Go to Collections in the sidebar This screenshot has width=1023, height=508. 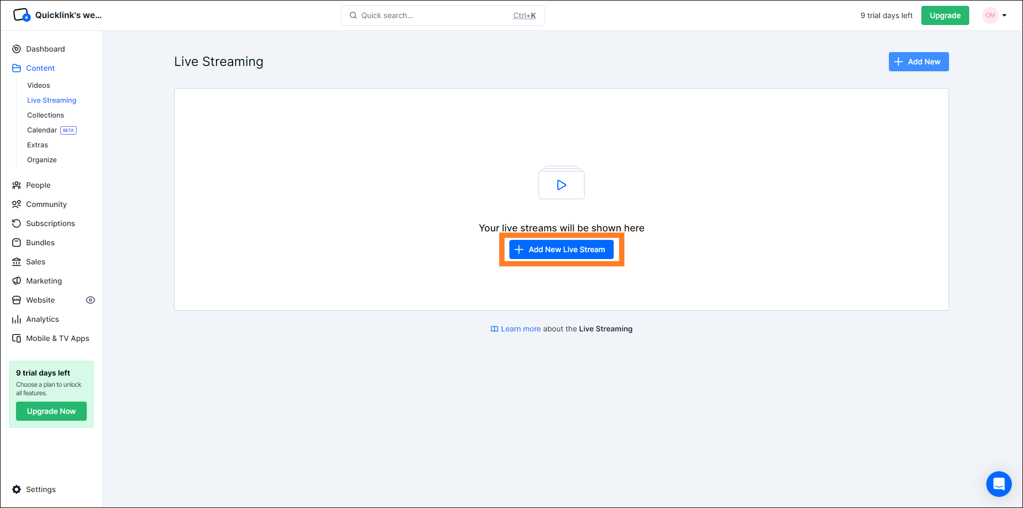[45, 115]
